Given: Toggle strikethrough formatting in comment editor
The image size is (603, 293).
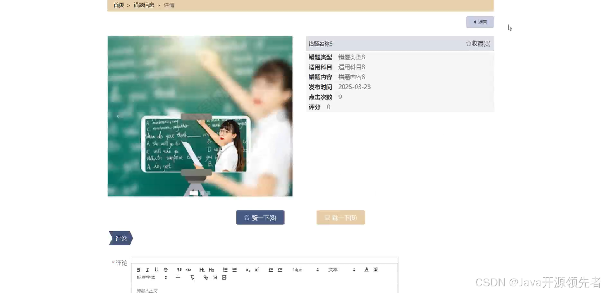Looking at the screenshot, I should (166, 270).
